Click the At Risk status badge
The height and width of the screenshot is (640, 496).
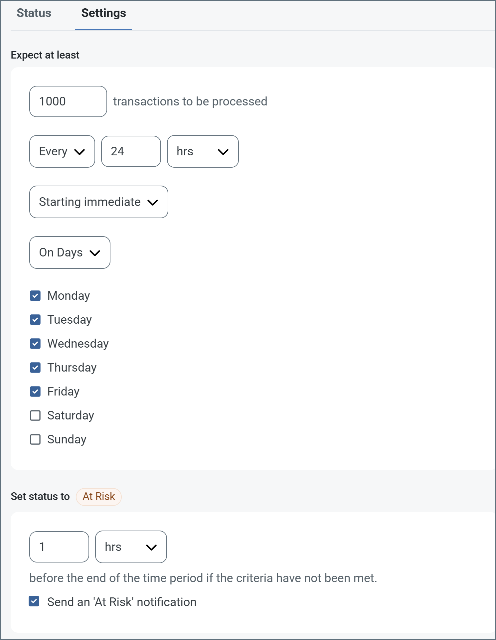(x=99, y=497)
